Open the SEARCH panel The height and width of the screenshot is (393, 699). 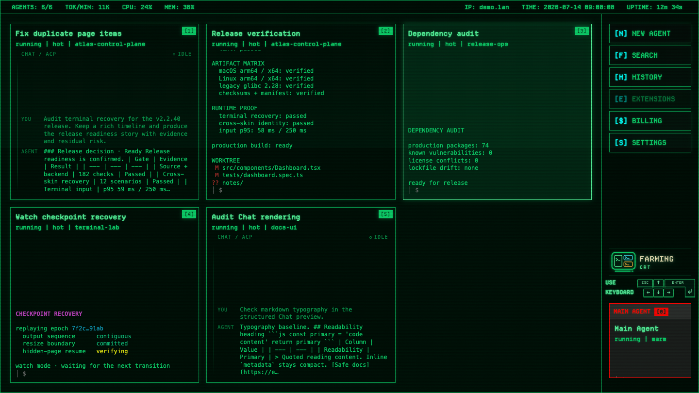650,55
